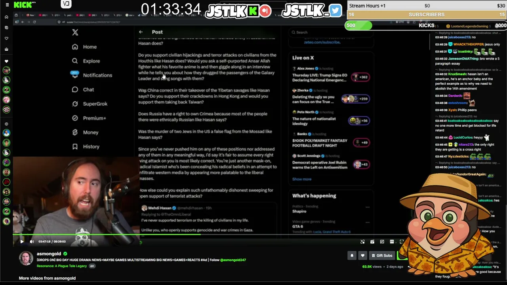
Task: Open more options for Shapiro trend
Action: (x=368, y=207)
